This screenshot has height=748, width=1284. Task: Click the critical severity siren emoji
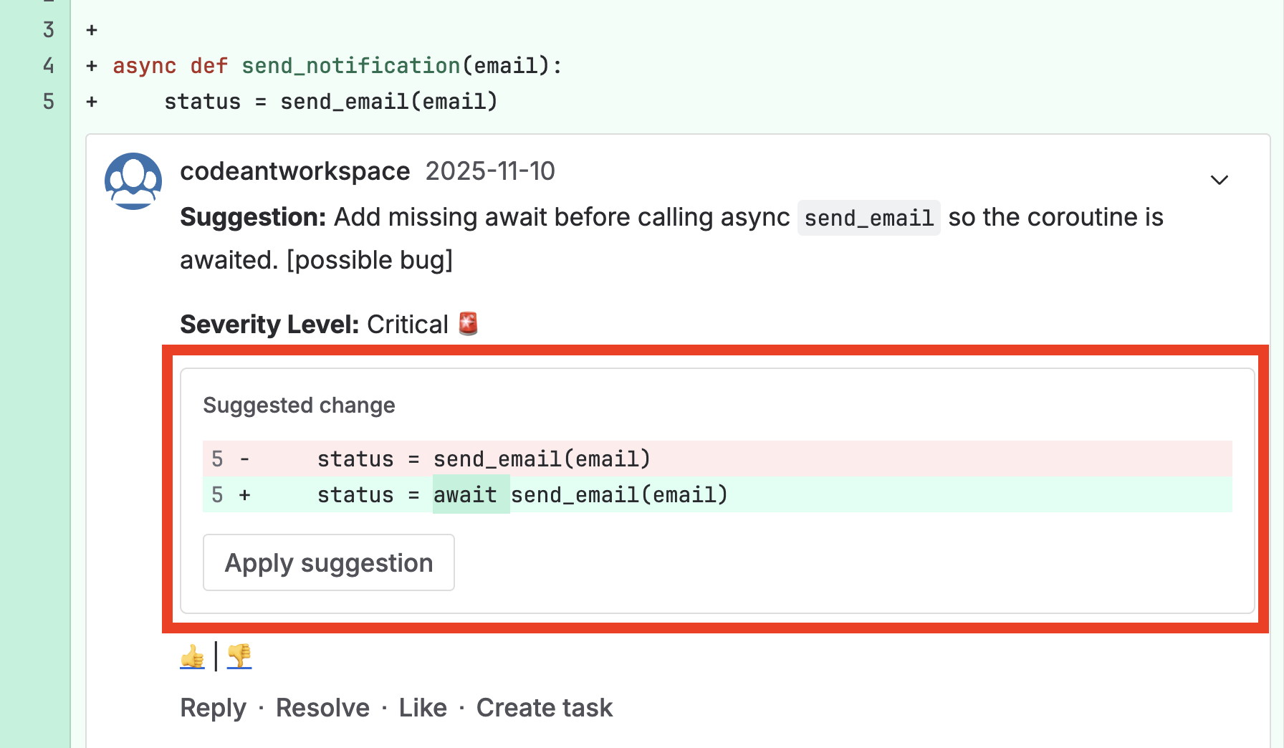[x=467, y=323]
